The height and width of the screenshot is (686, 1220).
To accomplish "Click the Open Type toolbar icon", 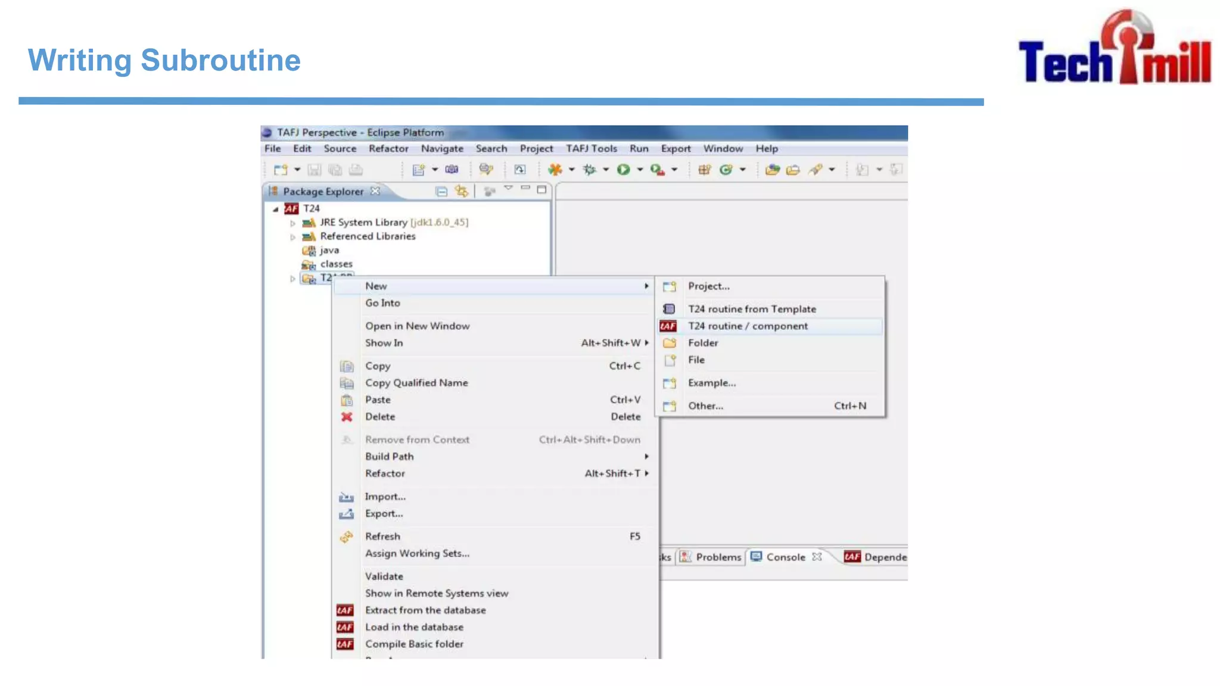I will pyautogui.click(x=772, y=170).
